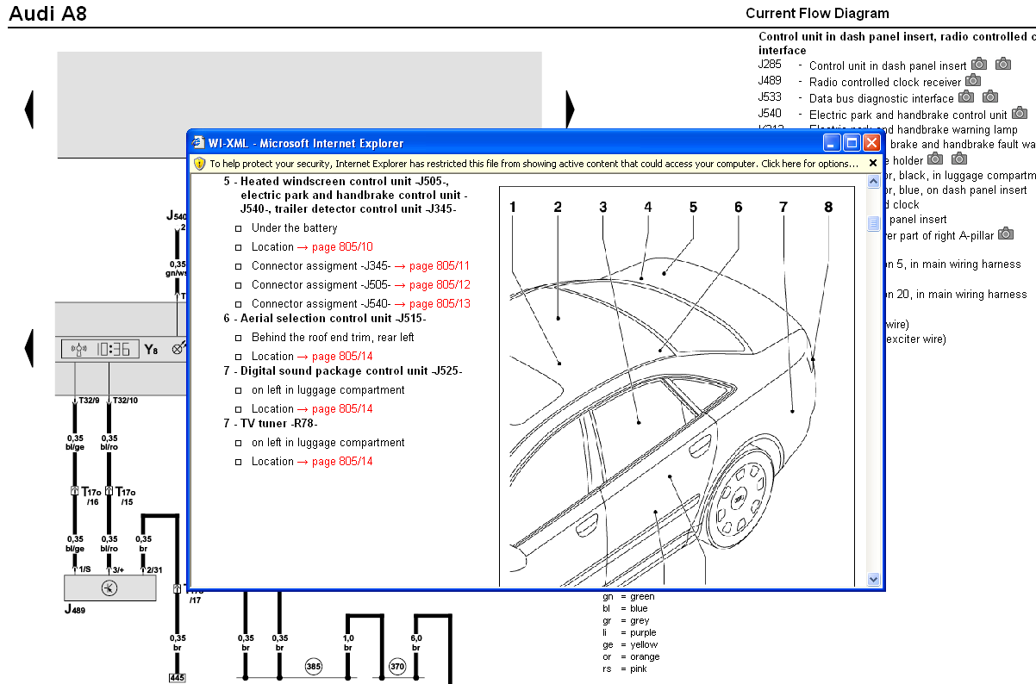
Task: Click connector label T32/10 in wiring diagram
Action: click(x=124, y=401)
